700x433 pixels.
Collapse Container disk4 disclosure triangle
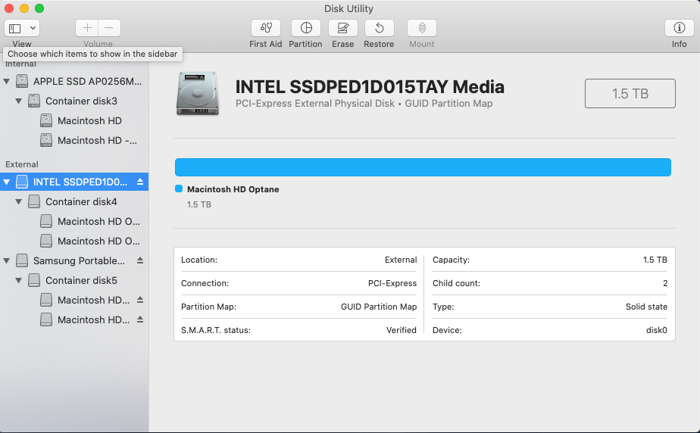click(18, 201)
